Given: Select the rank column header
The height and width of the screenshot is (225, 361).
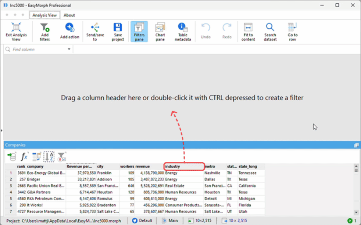Looking at the screenshot, I should [21, 167].
